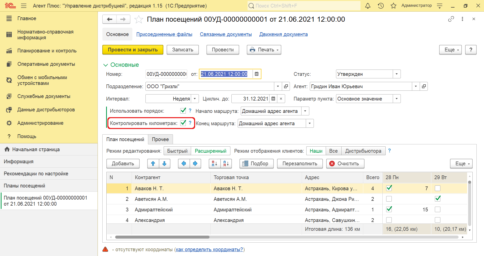Open Конец маршрута dropdown arrow
The width and height of the screenshot is (484, 256).
pyautogui.click(x=310, y=123)
